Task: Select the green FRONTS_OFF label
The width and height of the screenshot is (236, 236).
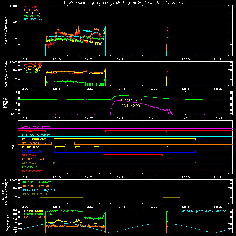Action: pos(31,167)
